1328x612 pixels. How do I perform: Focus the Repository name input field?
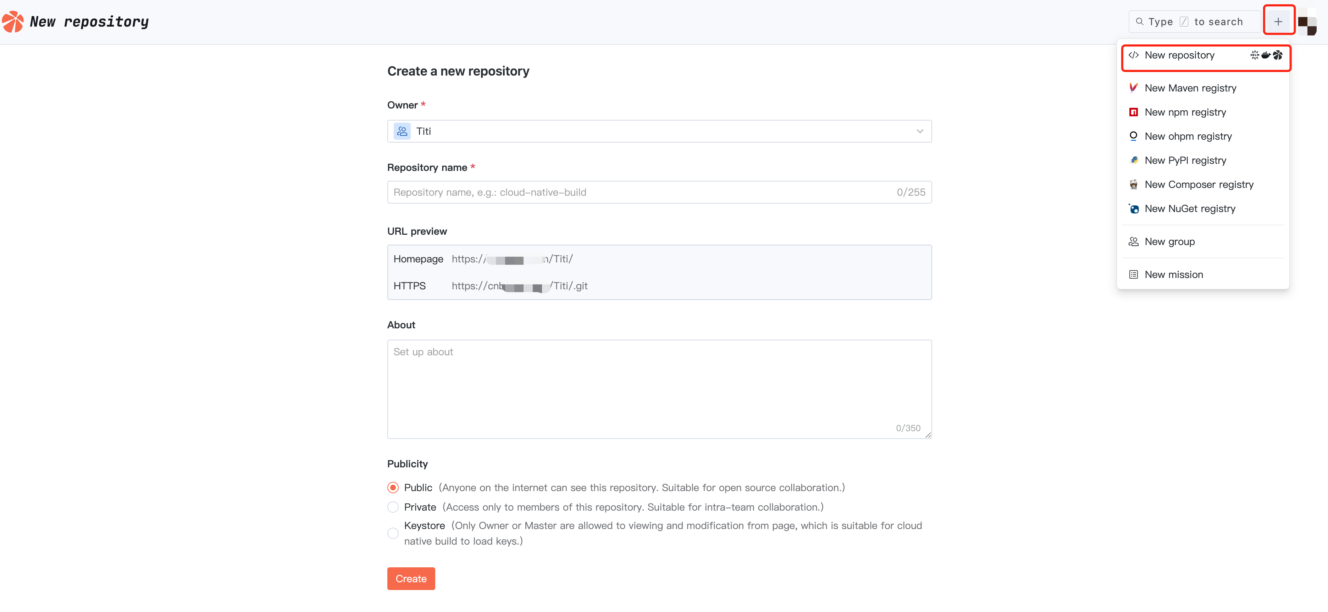[x=639, y=192]
